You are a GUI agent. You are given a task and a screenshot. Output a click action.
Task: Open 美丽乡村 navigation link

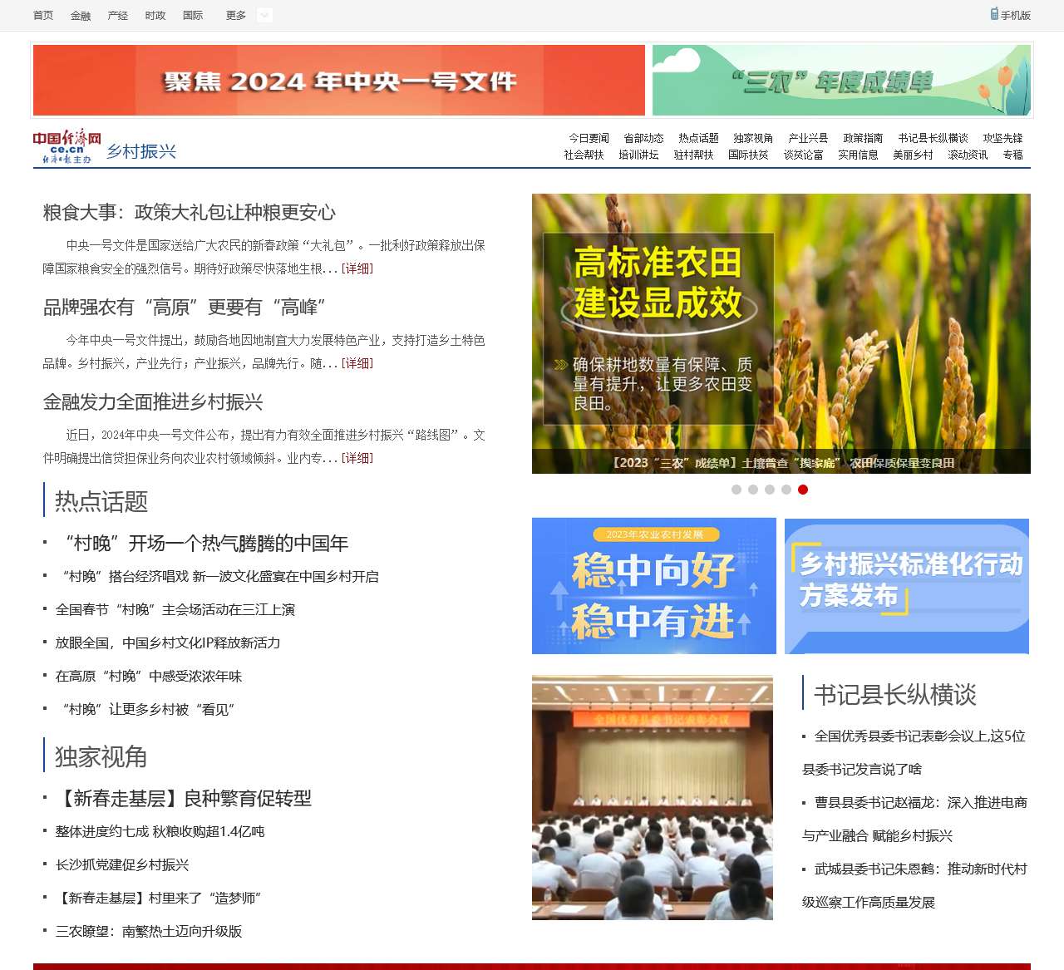[913, 155]
